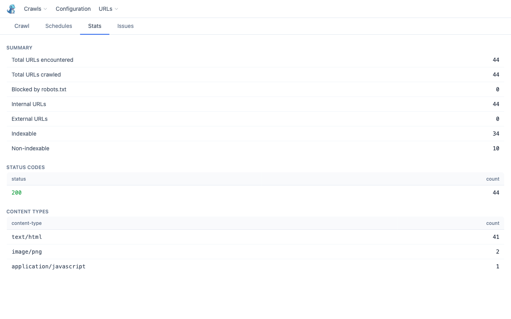Switch to the Crawl tab

pyautogui.click(x=22, y=26)
